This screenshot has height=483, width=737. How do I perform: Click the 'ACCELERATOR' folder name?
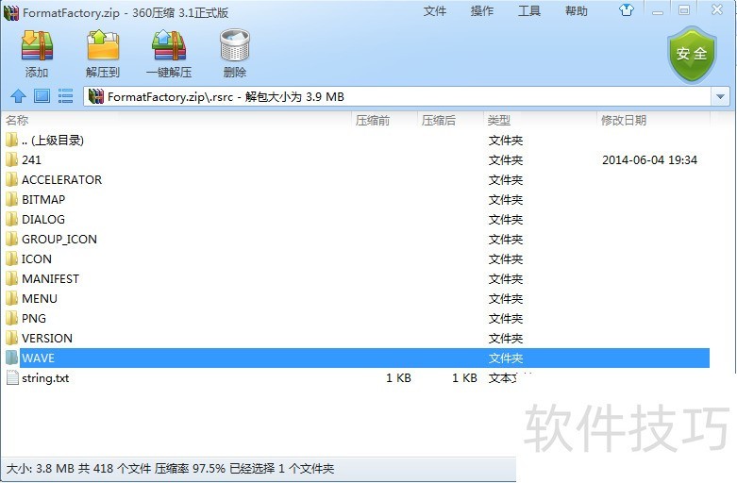pyautogui.click(x=61, y=179)
